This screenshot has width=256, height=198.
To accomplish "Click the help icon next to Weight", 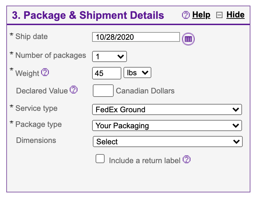I will 45,73.
